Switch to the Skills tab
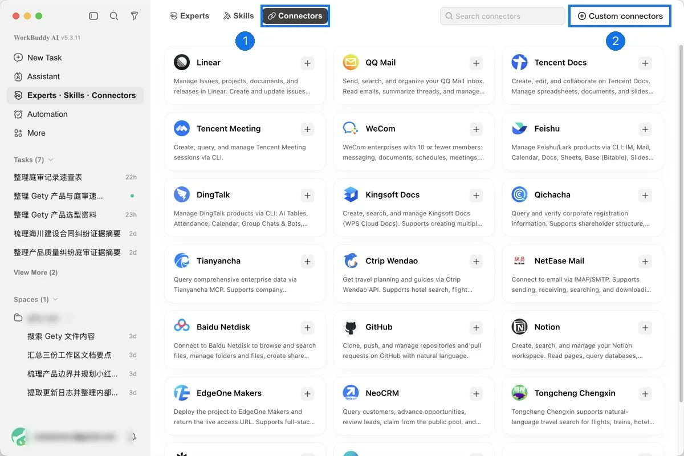 click(x=238, y=16)
